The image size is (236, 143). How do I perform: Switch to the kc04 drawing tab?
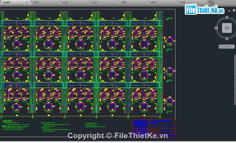(x=36, y=2)
